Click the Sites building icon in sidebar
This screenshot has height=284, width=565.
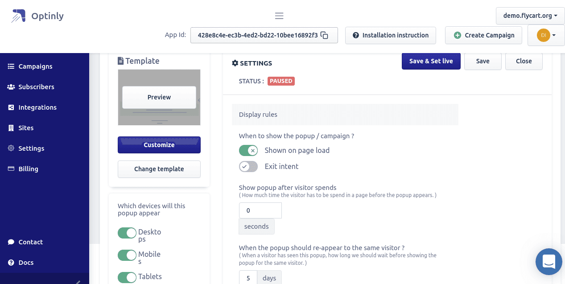11,128
